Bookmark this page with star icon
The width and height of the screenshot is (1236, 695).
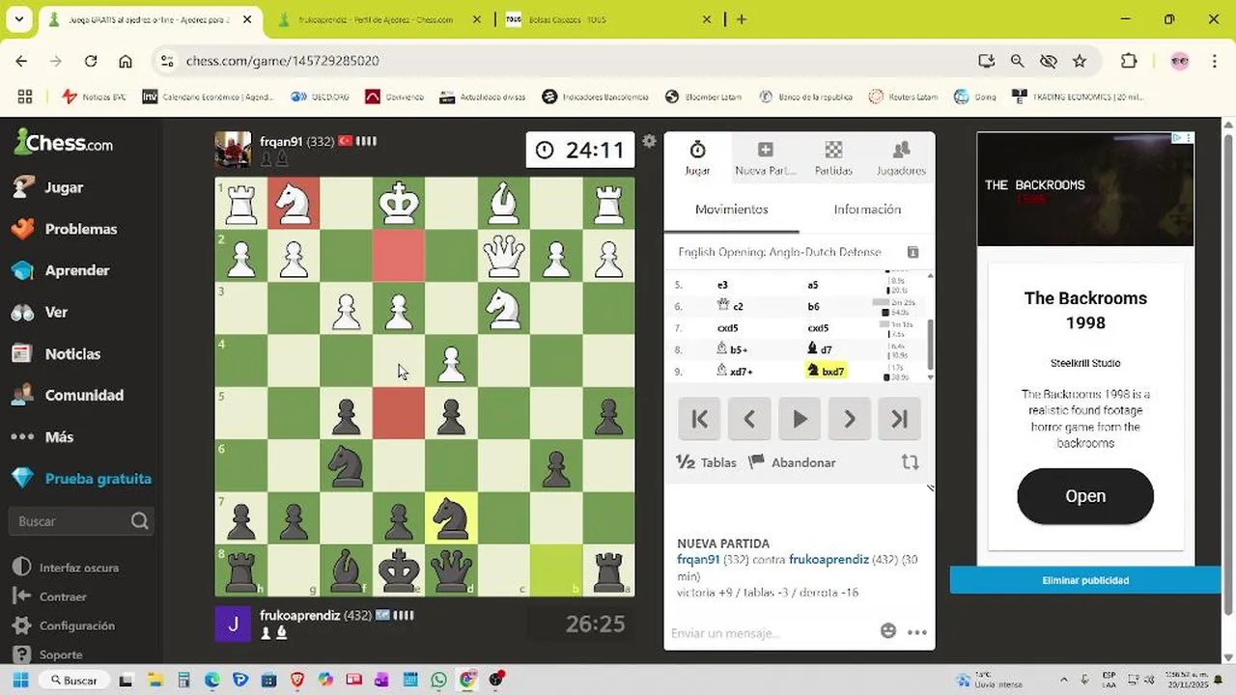1080,61
